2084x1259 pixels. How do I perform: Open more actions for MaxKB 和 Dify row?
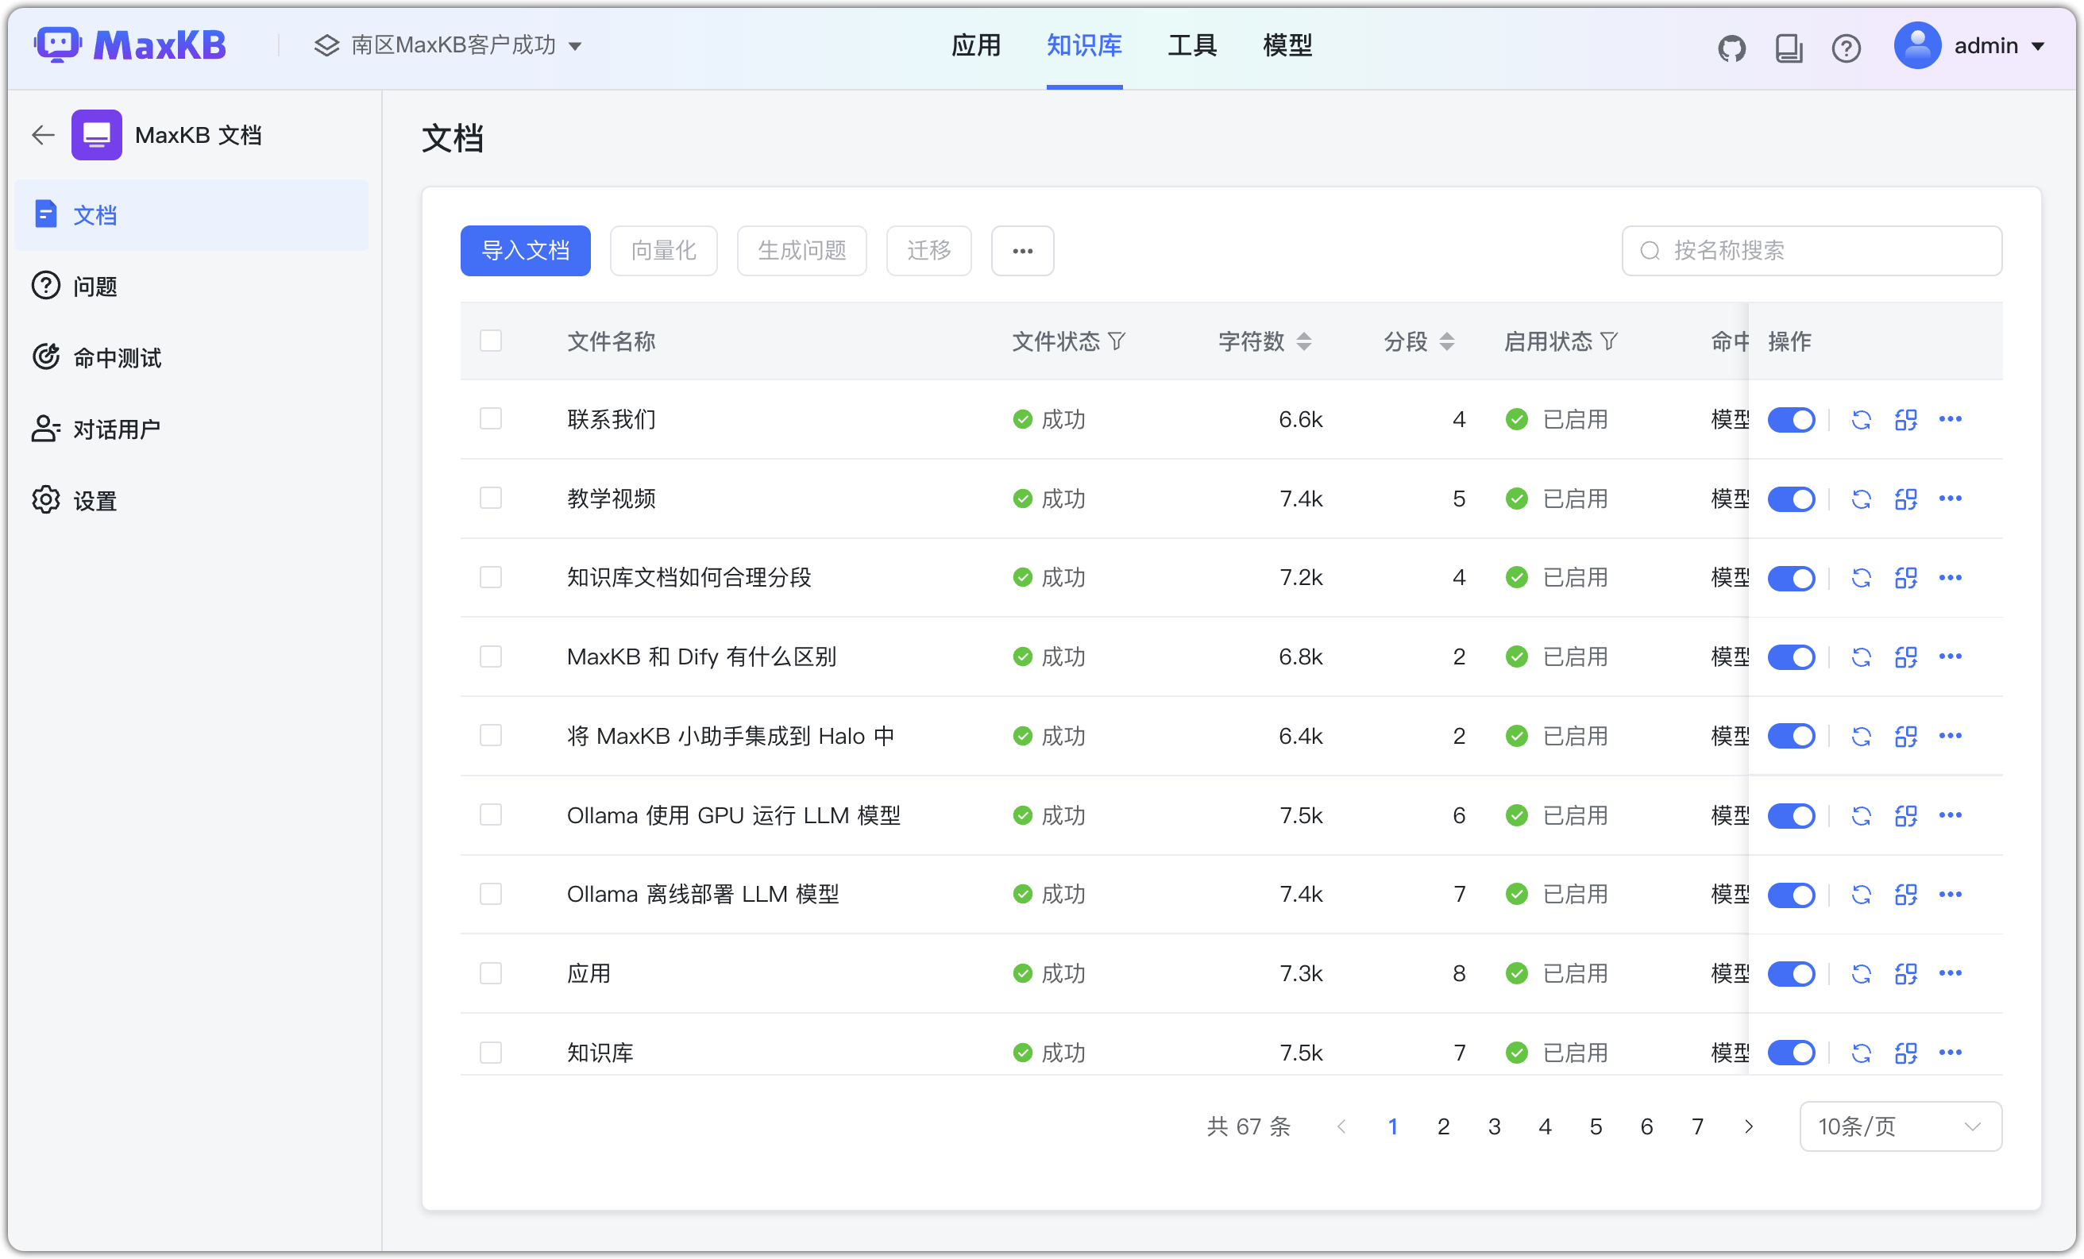coord(1951,657)
